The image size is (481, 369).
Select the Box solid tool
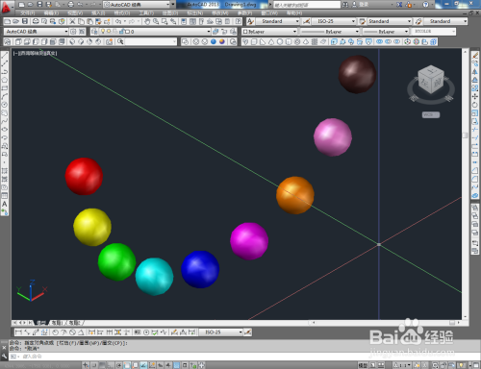[254, 42]
